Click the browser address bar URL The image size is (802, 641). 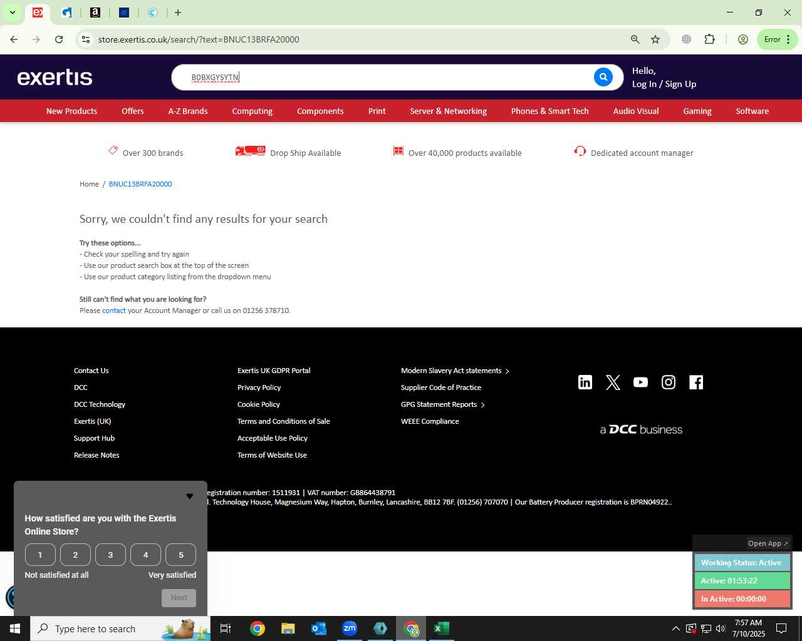tap(199, 39)
